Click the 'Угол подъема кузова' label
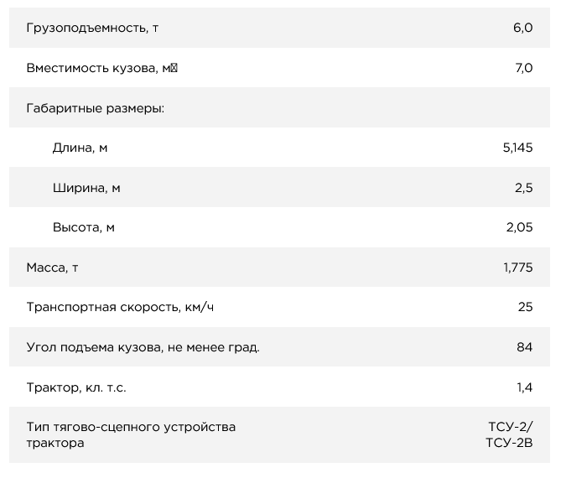This screenshot has width=566, height=478. tap(143, 347)
